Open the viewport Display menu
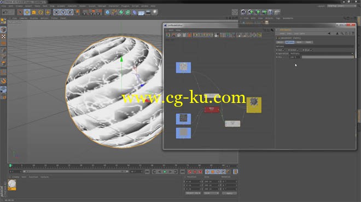Screen dimensions: 361x202 (34, 18)
